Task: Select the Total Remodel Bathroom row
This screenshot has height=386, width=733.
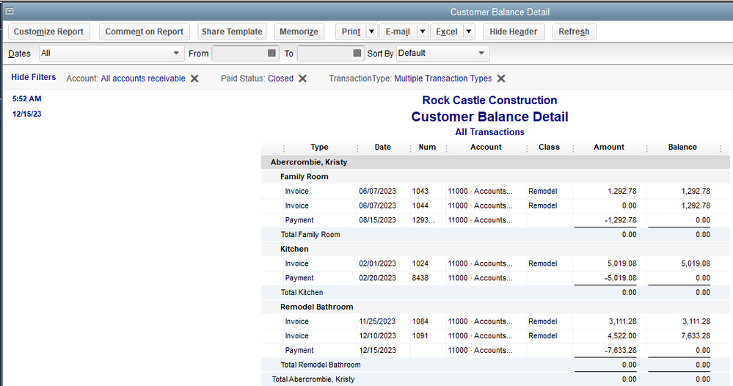Action: [x=495, y=365]
